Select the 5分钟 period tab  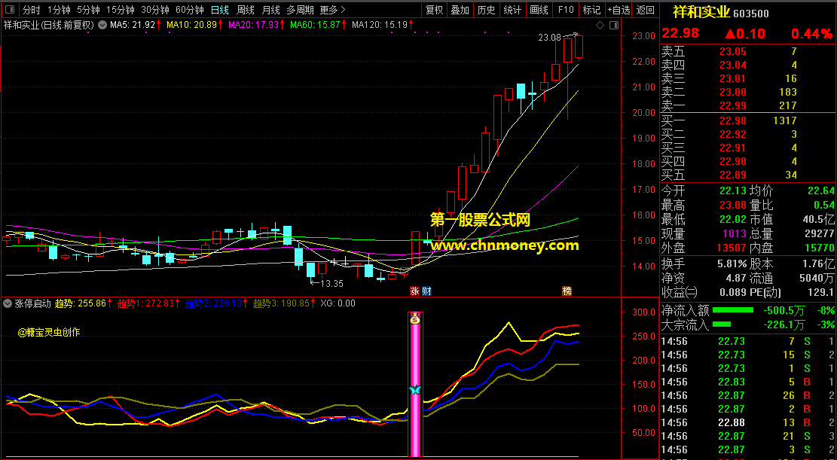88,10
